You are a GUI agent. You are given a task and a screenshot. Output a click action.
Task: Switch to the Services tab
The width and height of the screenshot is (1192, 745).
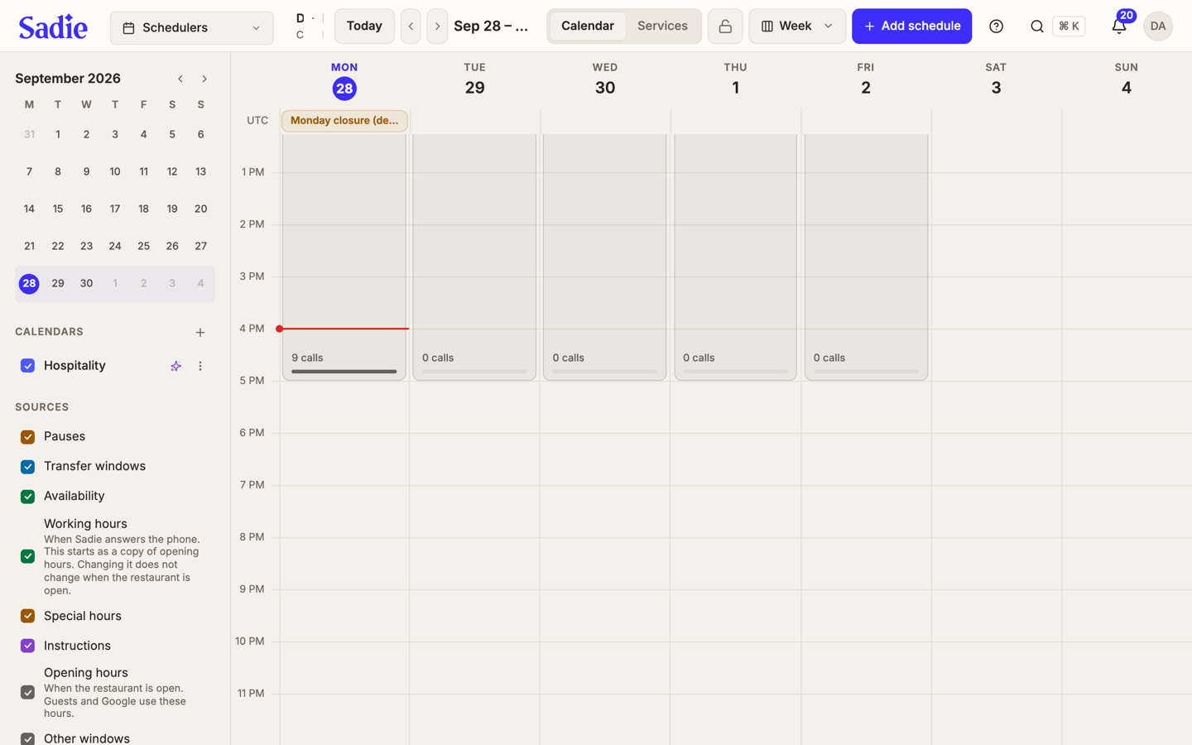point(662,26)
